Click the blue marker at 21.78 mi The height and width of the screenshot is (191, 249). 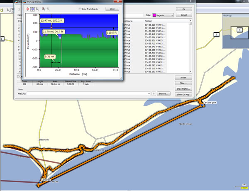coord(60,38)
